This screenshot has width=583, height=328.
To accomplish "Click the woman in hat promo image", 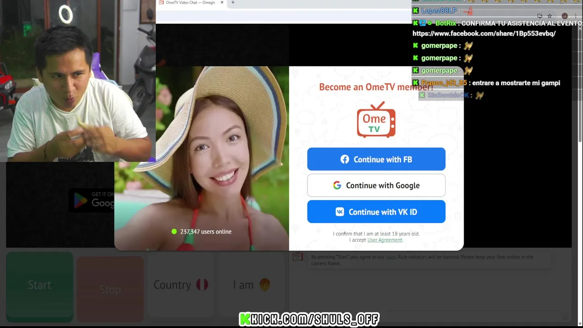I will click(x=202, y=159).
